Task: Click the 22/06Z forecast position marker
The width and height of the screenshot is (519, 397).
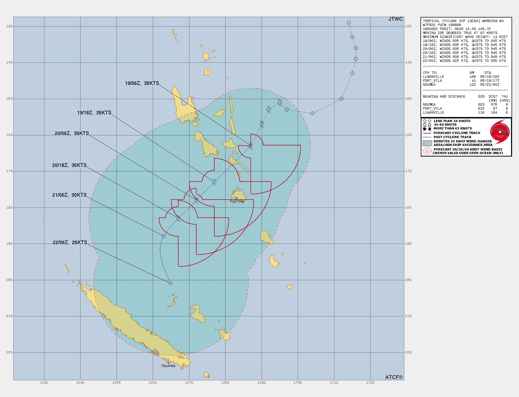Action: [171, 283]
